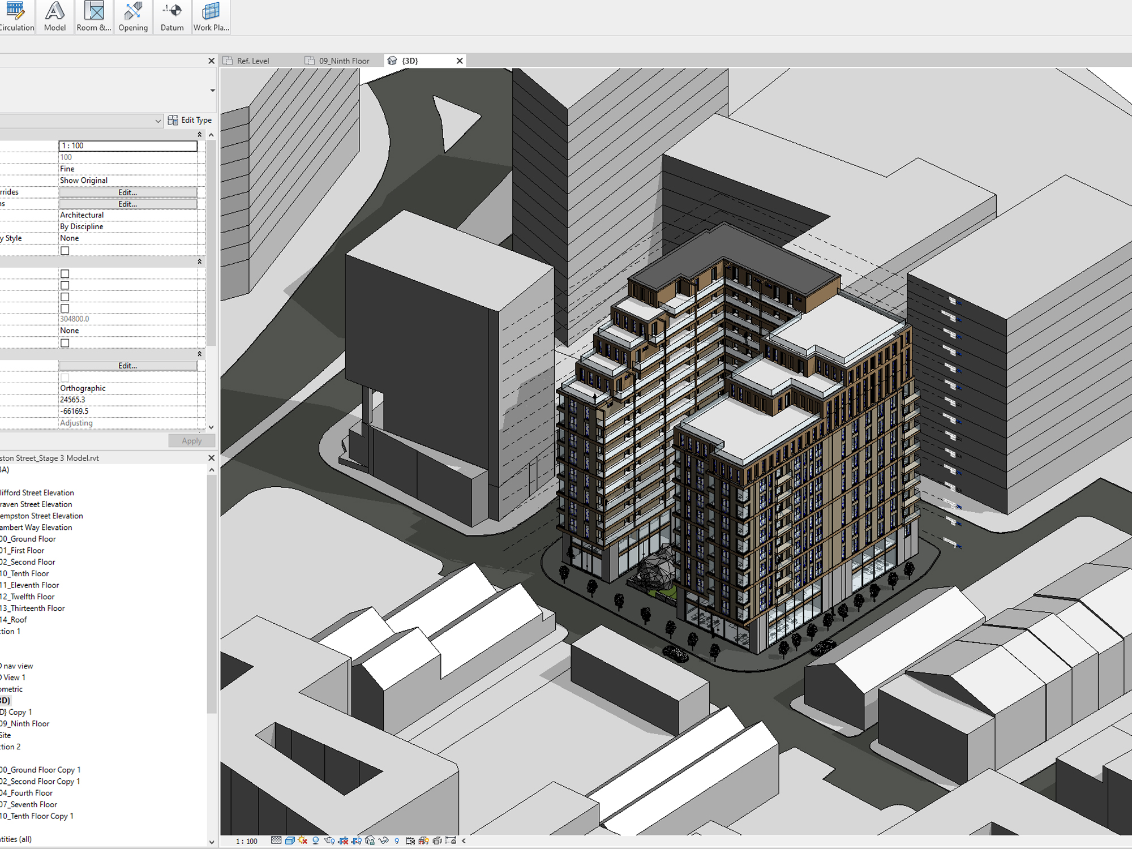This screenshot has width=1132, height=849.
Task: Toggle the Sun Path icon
Action: [x=302, y=841]
